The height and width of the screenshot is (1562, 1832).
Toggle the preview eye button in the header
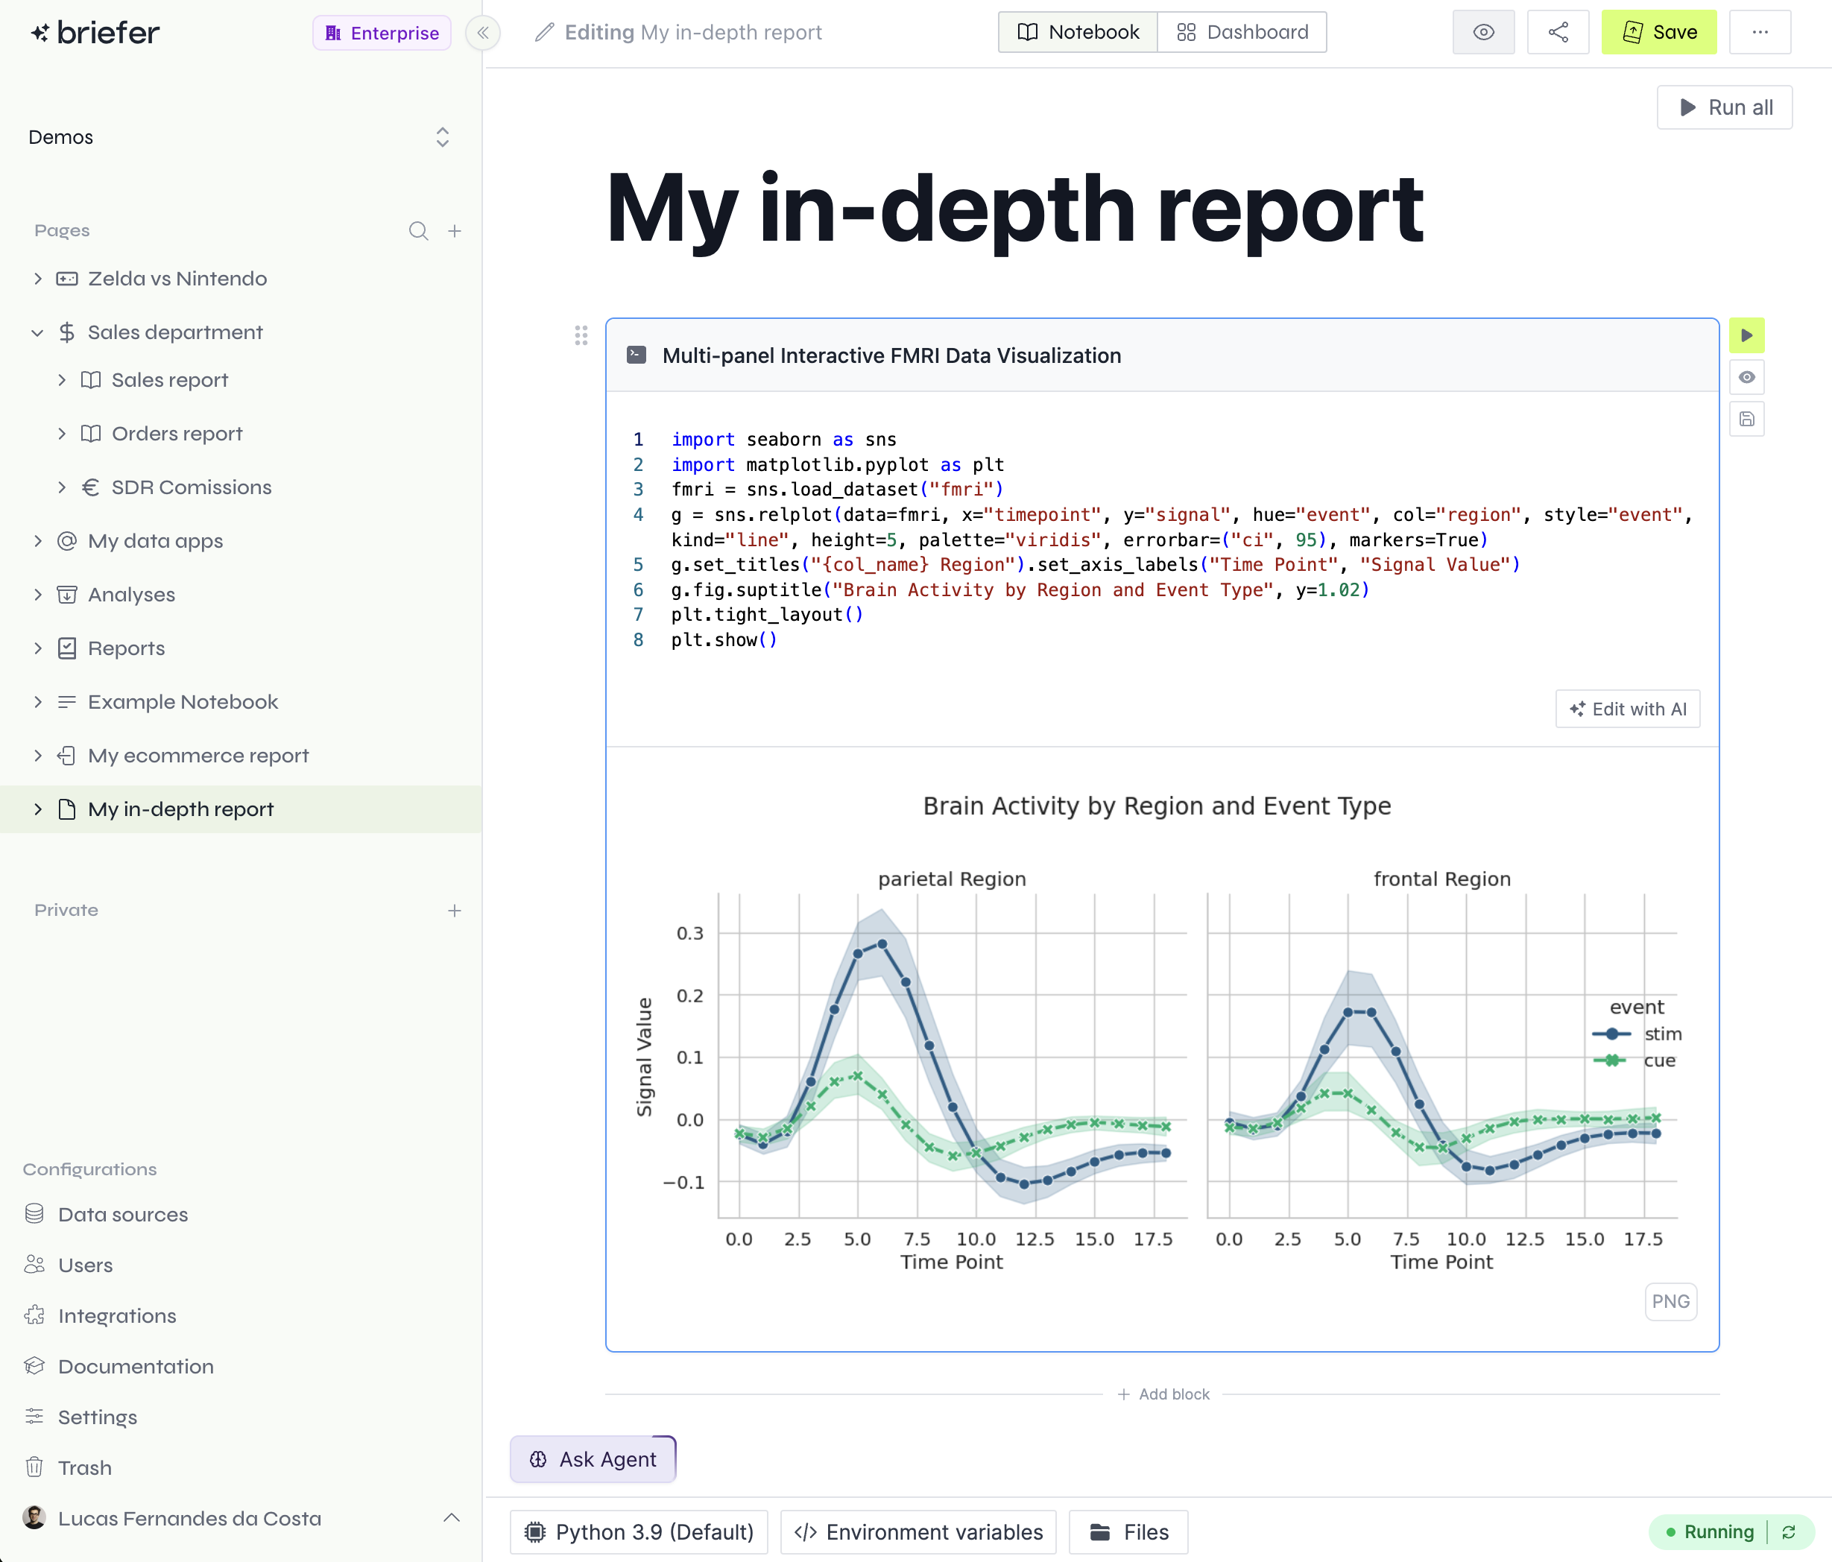pos(1484,33)
